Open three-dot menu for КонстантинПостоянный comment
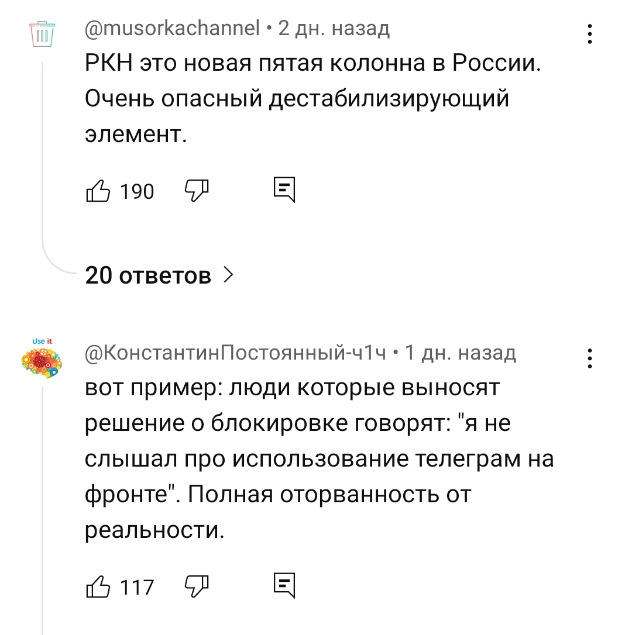Screen dimensions: 632x635 pyautogui.click(x=589, y=358)
